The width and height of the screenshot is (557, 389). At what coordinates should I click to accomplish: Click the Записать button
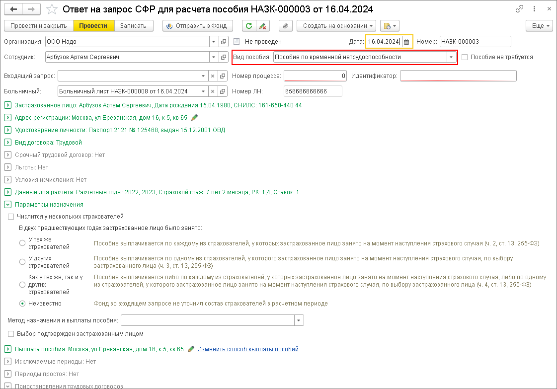click(134, 25)
